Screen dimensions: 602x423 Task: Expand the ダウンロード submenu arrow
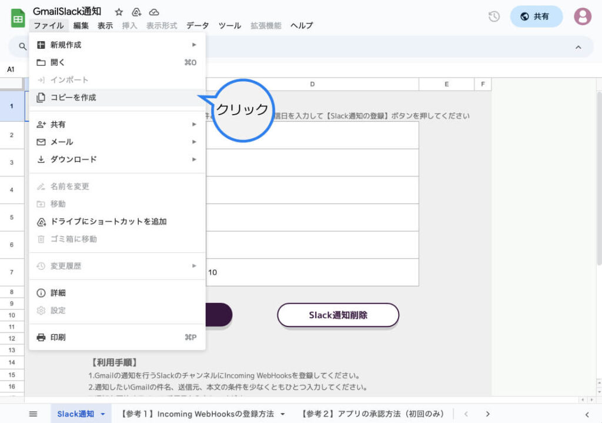(x=194, y=159)
